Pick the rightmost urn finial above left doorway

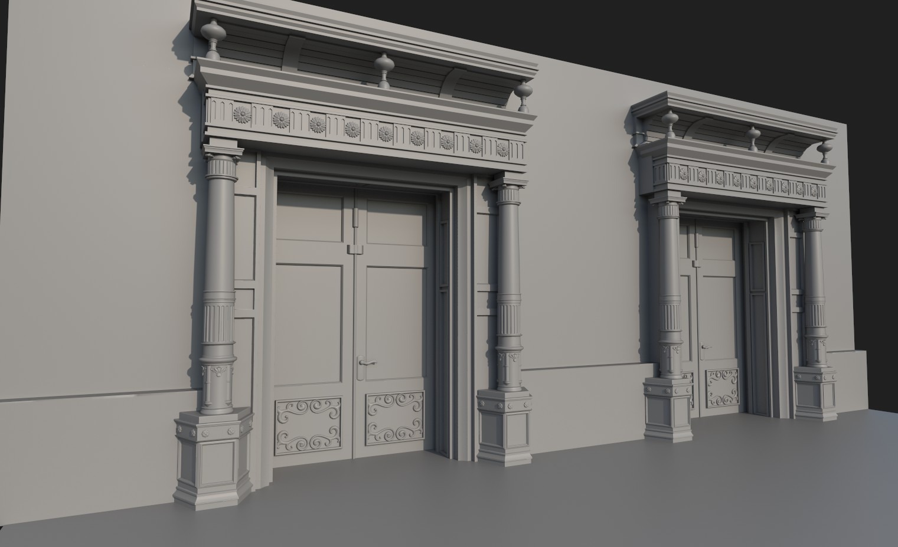(x=523, y=96)
